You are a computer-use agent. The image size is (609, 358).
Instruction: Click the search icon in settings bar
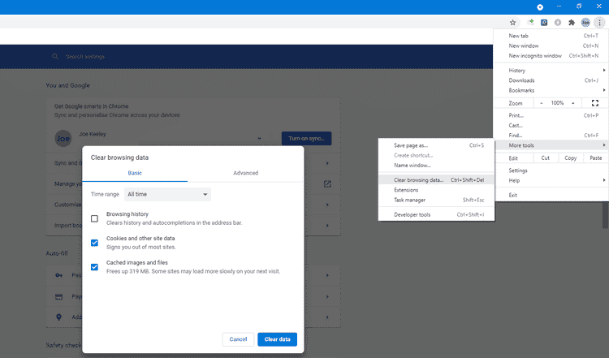[x=55, y=57]
